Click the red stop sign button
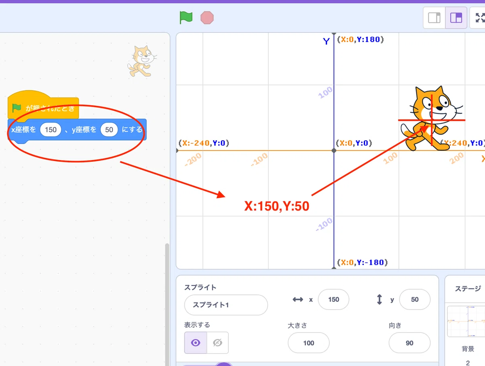This screenshot has width=485, height=366. pos(207,17)
